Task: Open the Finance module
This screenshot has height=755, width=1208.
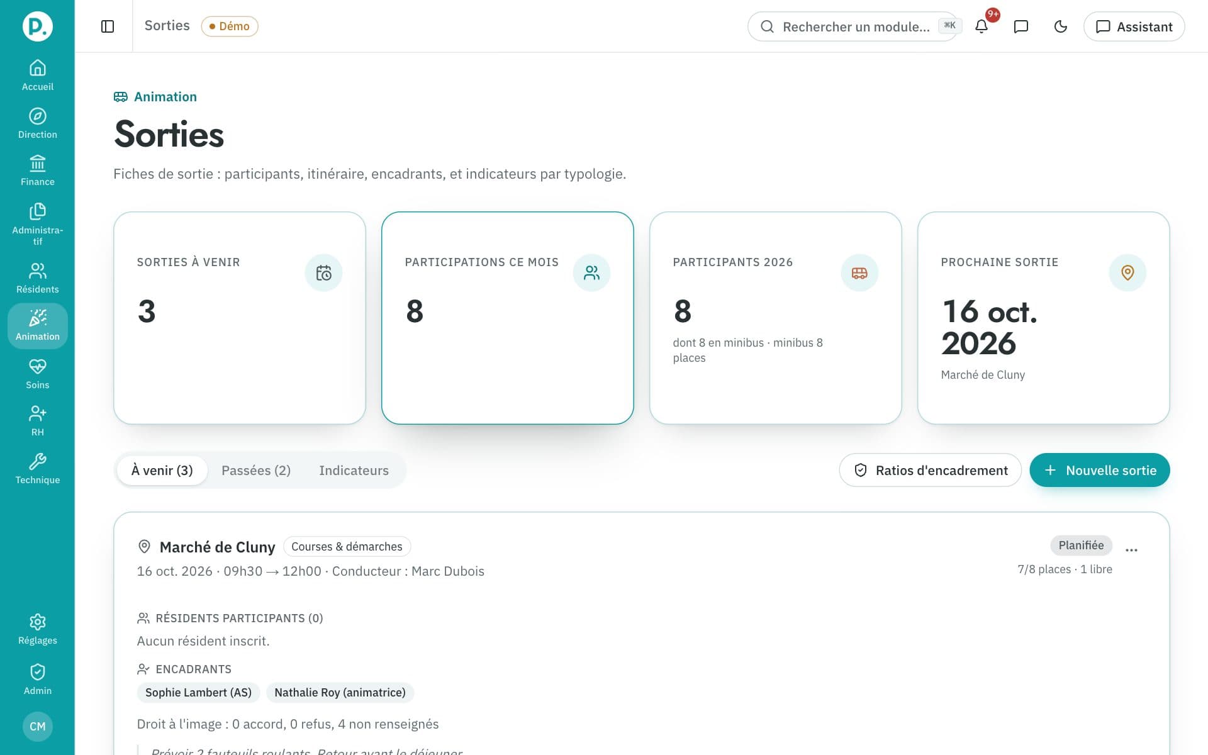Action: [37, 171]
